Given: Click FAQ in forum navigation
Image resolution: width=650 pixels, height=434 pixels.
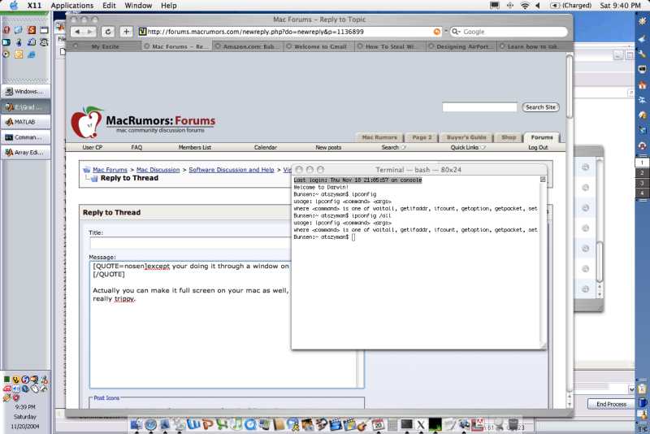Looking at the screenshot, I should click(136, 147).
